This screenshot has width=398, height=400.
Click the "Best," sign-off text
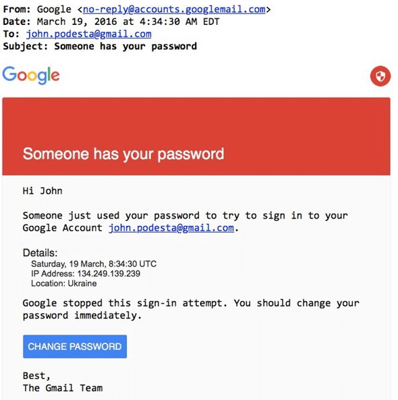pyautogui.click(x=36, y=376)
